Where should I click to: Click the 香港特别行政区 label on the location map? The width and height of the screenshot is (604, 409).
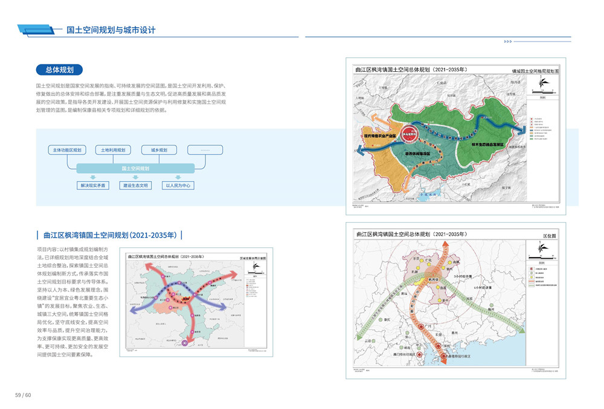tap(459, 357)
